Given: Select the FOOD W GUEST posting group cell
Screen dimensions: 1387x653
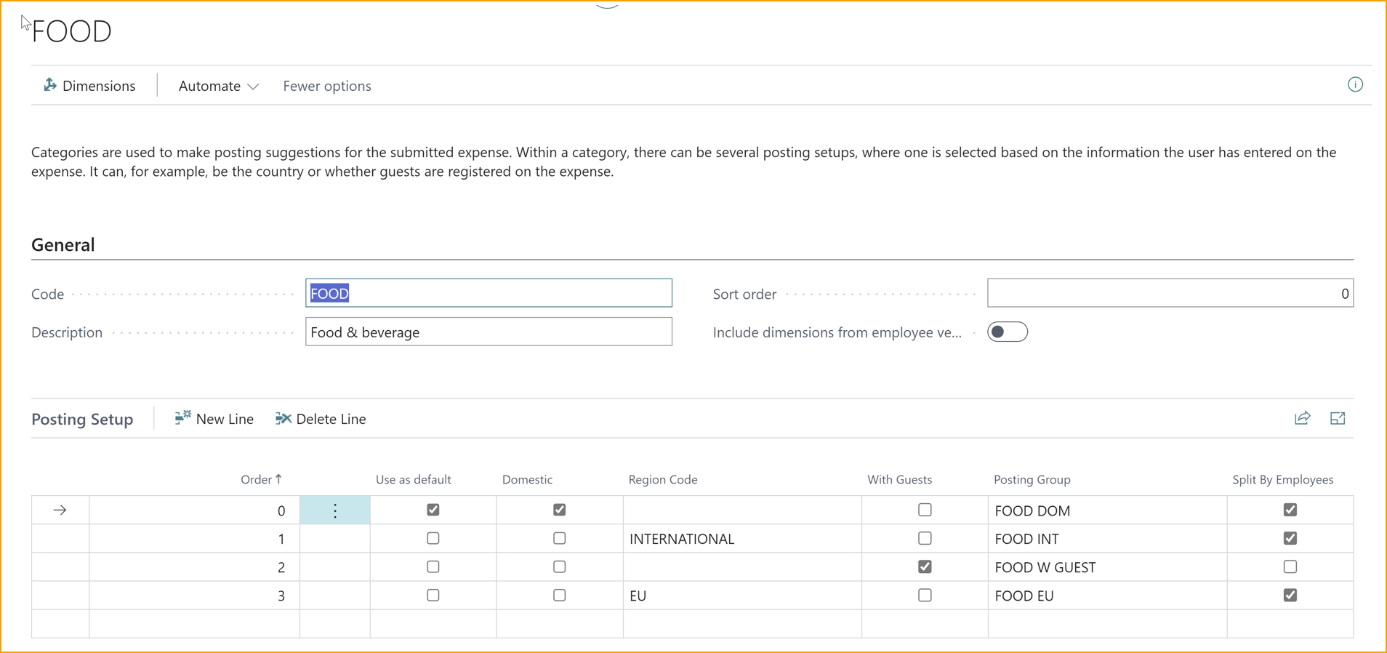Looking at the screenshot, I should point(1107,567).
